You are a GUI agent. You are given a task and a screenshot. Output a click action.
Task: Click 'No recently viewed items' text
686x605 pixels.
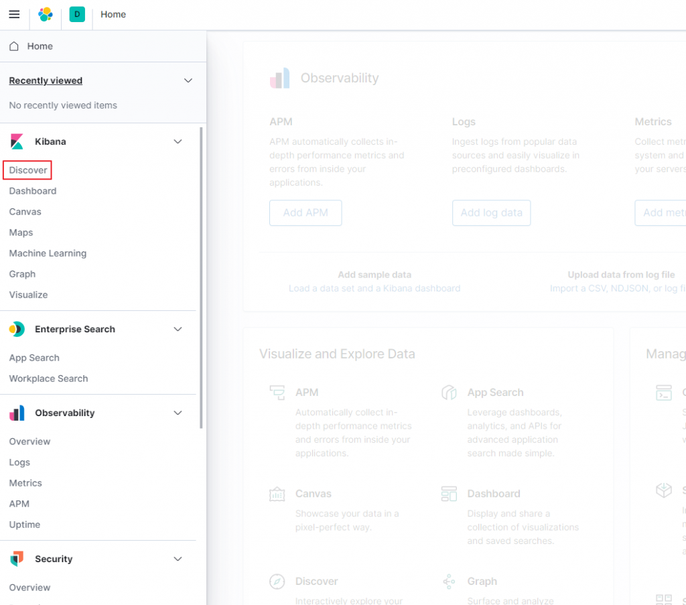63,105
